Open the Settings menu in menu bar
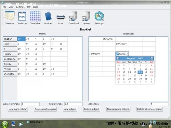 tap(20, 7)
